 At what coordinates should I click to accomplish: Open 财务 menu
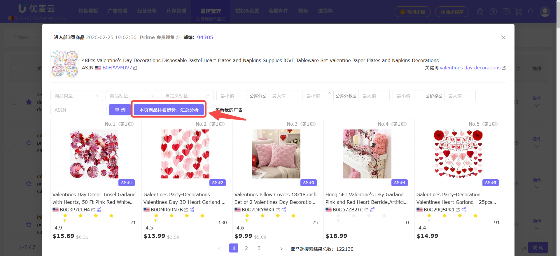(x=303, y=11)
